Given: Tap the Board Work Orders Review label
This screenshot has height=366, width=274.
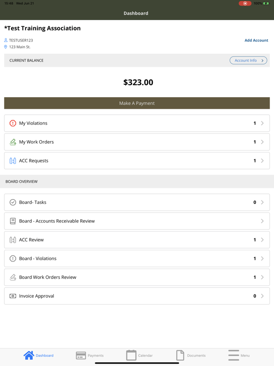Looking at the screenshot, I should click(48, 277).
